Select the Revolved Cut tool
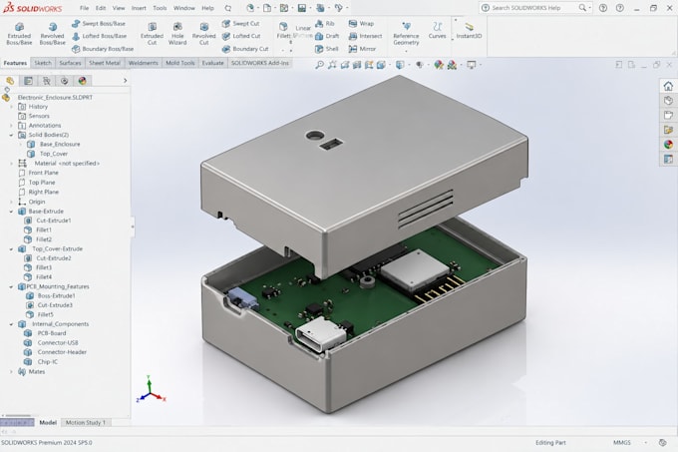 tap(203, 34)
